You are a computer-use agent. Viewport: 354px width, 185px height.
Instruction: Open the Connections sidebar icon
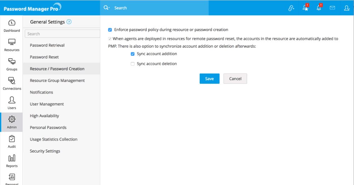click(x=12, y=83)
